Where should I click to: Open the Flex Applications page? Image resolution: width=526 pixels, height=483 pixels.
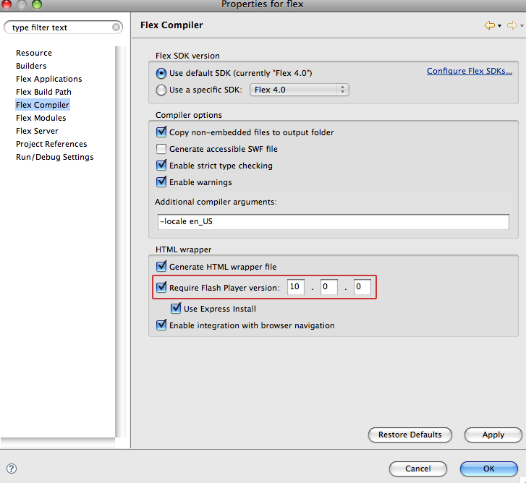pyautogui.click(x=49, y=79)
